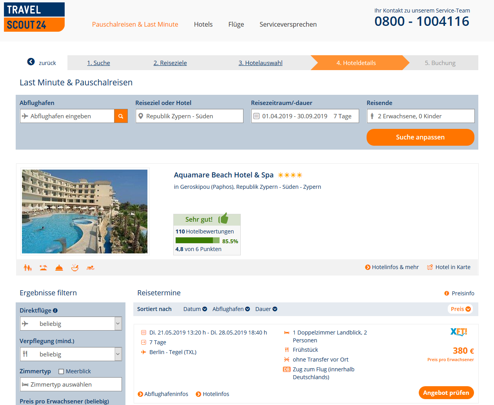Open the Hotels menu item
The width and height of the screenshot is (494, 405).
coord(203,24)
